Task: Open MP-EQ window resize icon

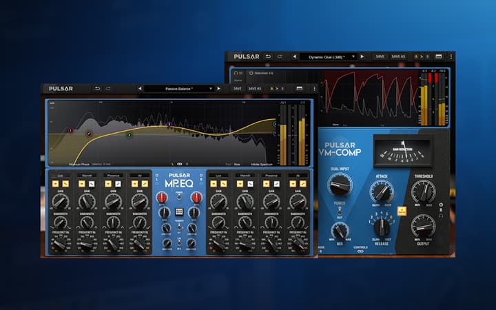Action: [x=299, y=89]
